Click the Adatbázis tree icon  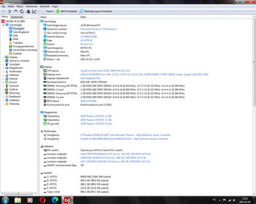pos(7,100)
